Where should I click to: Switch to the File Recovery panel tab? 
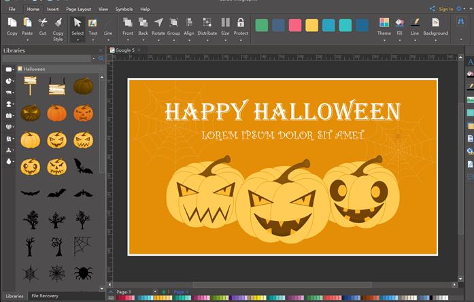pyautogui.click(x=45, y=296)
